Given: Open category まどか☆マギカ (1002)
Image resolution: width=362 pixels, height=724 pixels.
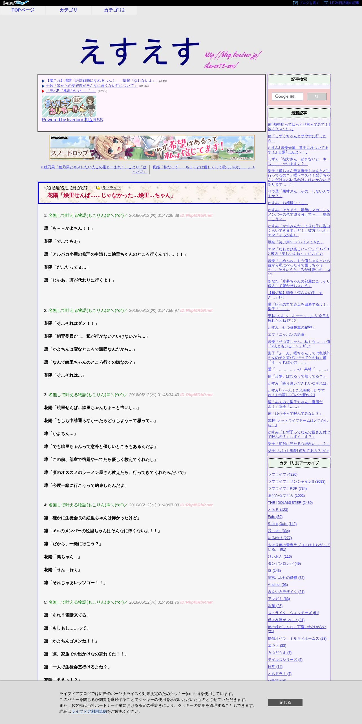Looking at the screenshot, I should click(x=286, y=496).
